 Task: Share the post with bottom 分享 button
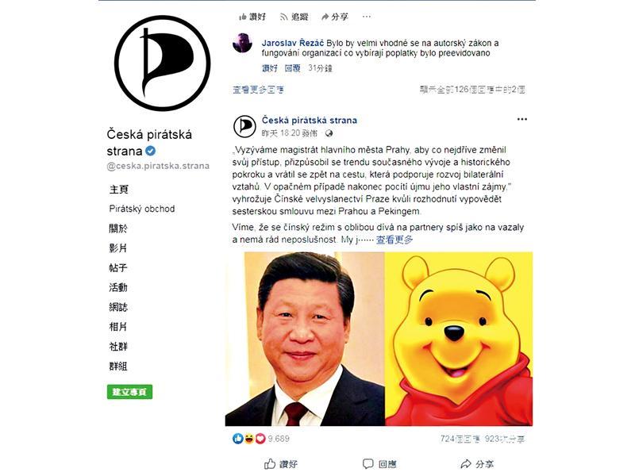point(477,464)
